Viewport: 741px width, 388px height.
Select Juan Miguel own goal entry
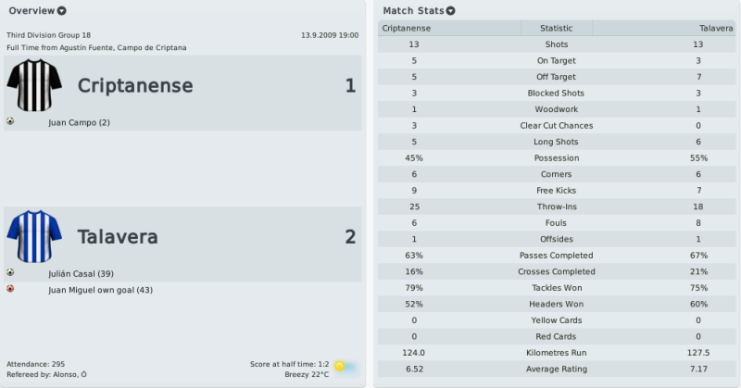[100, 290]
